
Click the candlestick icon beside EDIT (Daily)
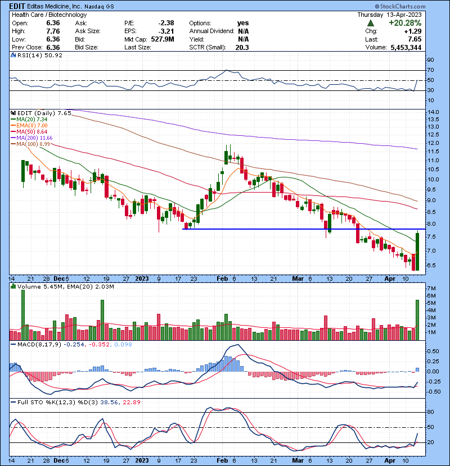coord(13,113)
